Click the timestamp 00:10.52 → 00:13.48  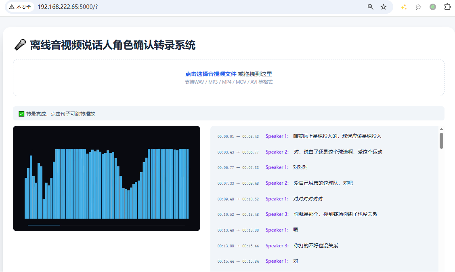pos(238,215)
